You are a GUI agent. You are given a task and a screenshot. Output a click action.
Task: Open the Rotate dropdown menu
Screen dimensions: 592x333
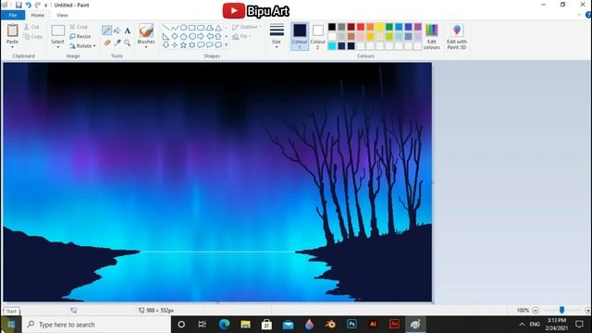[x=82, y=46]
